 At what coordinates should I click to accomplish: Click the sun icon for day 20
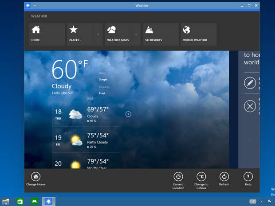pos(75,165)
